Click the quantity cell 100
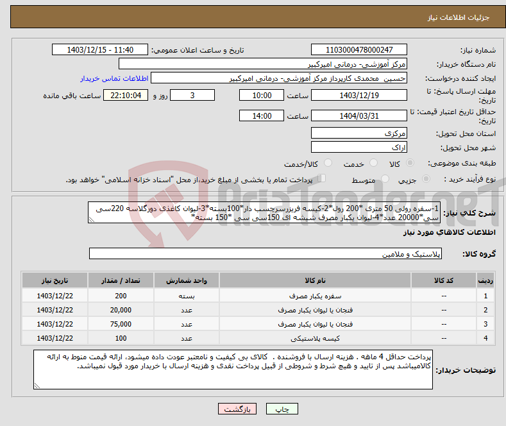The height and width of the screenshot is (426, 506). (121, 339)
